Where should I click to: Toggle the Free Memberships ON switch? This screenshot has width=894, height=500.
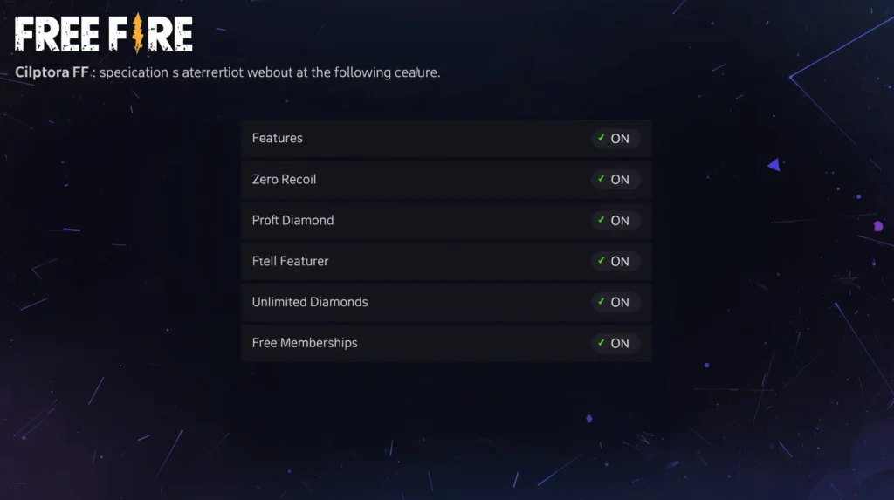(616, 343)
